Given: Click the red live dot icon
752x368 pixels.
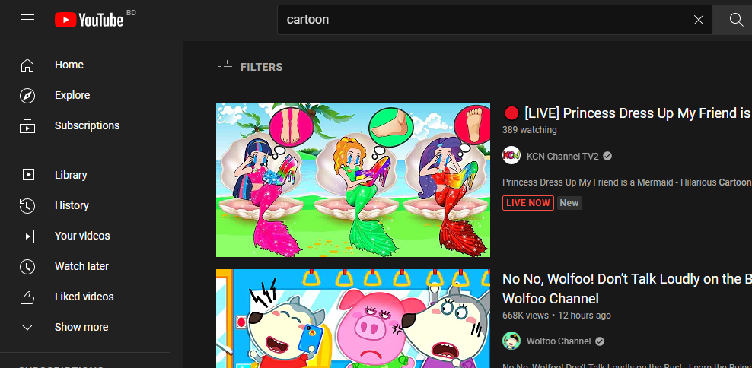Looking at the screenshot, I should pyautogui.click(x=511, y=113).
